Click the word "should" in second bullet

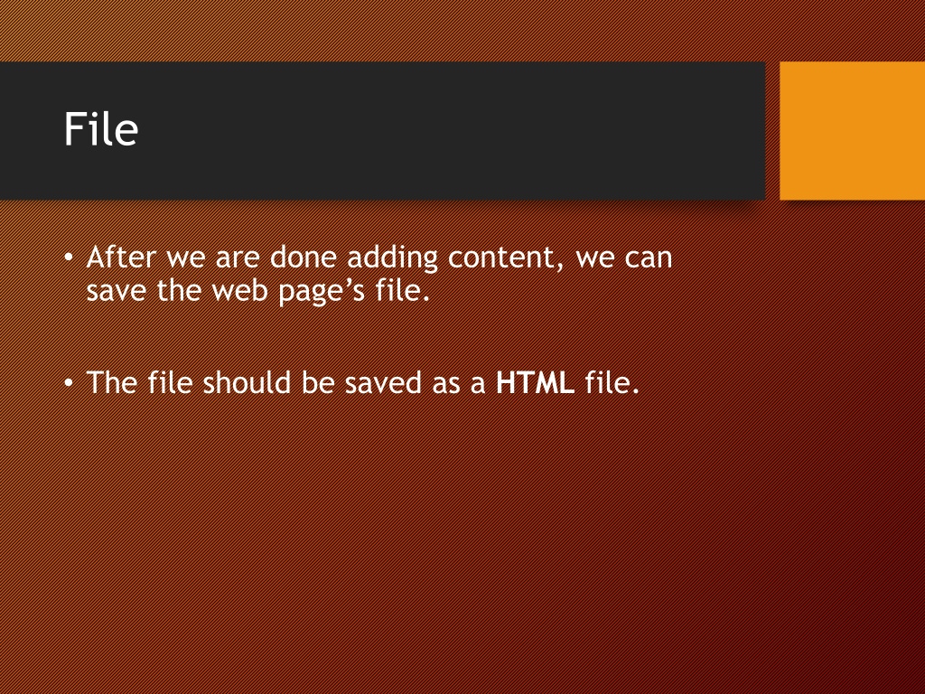(247, 382)
